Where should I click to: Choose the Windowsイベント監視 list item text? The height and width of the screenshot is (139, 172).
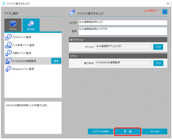23,69
